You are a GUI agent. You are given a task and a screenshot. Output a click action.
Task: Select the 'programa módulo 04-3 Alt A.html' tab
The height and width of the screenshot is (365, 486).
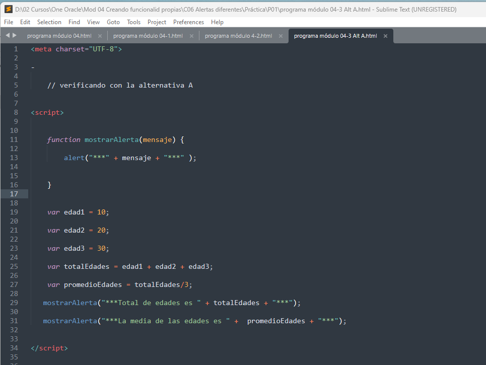click(x=335, y=36)
